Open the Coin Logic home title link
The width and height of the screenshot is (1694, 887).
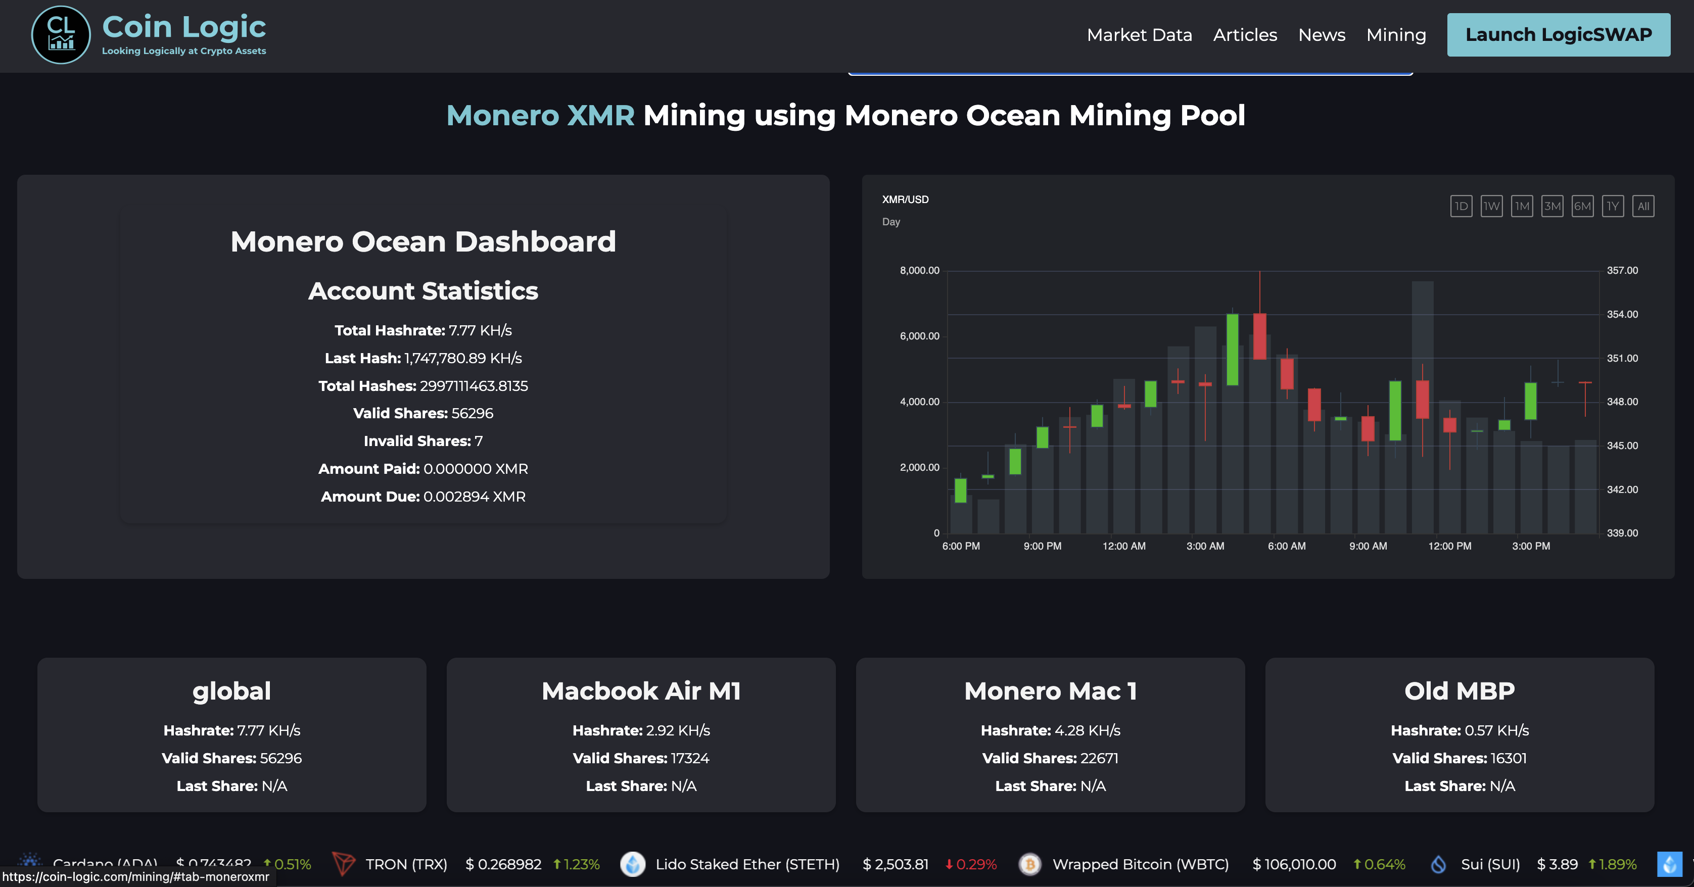click(x=184, y=27)
